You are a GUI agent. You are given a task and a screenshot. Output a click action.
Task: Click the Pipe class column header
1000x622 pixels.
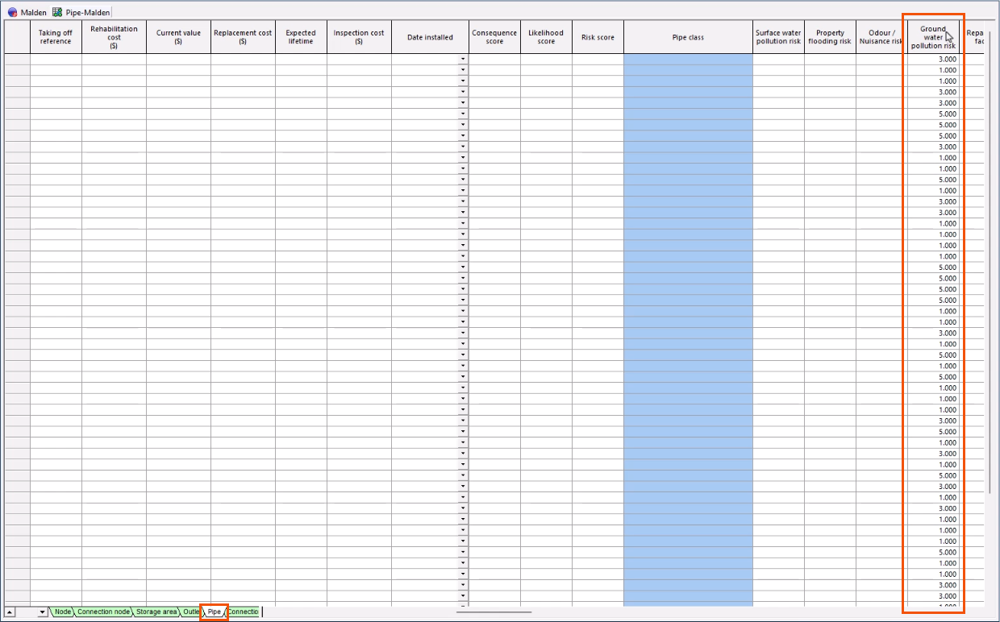pyautogui.click(x=688, y=37)
